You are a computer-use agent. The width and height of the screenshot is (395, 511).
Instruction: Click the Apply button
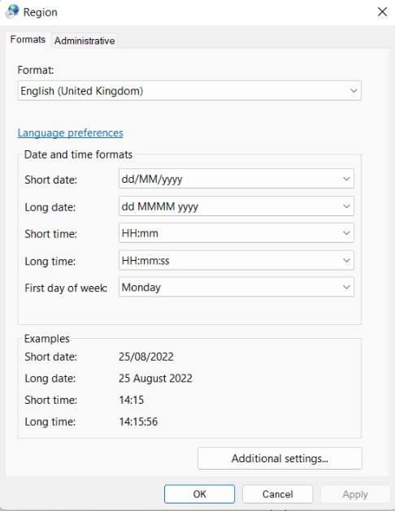click(355, 494)
